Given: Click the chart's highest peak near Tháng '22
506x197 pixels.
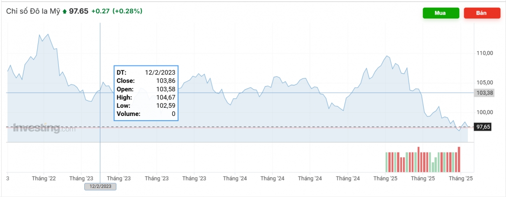Looking at the screenshot, I should click(x=48, y=34).
